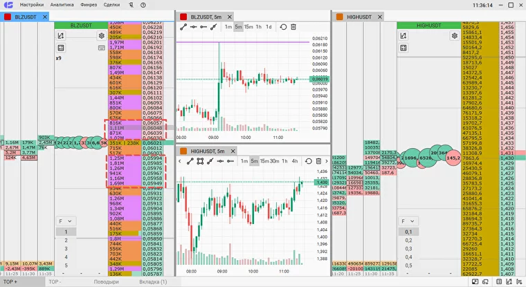Viewport: 526px width, 287px height.
Task: Open the help question mark icon in the top menu
Action: (x=143, y=5)
